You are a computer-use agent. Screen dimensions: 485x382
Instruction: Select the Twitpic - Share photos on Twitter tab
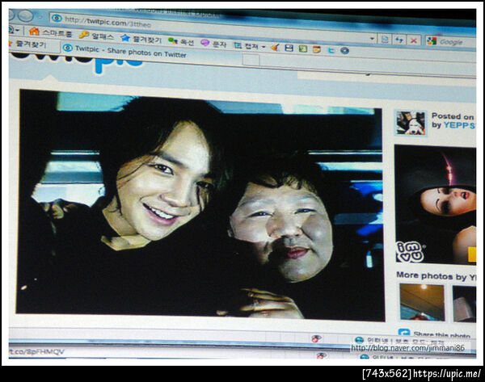(x=151, y=52)
